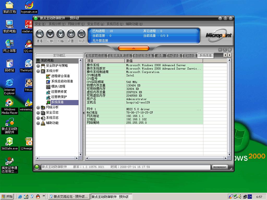This screenshot has height=200, width=267.
Task: Switch to the 注册表变更日志 tab
Action: (x=119, y=56)
